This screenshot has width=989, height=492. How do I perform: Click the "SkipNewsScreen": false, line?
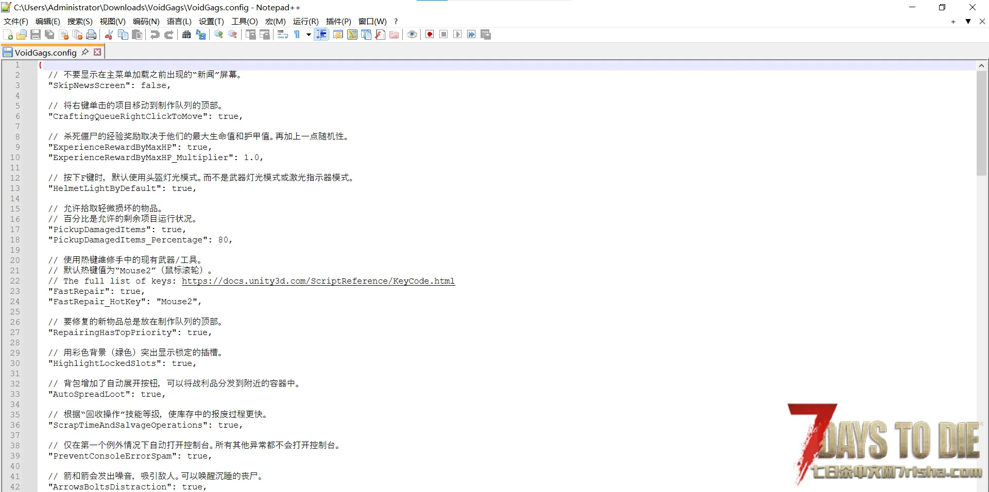(109, 85)
